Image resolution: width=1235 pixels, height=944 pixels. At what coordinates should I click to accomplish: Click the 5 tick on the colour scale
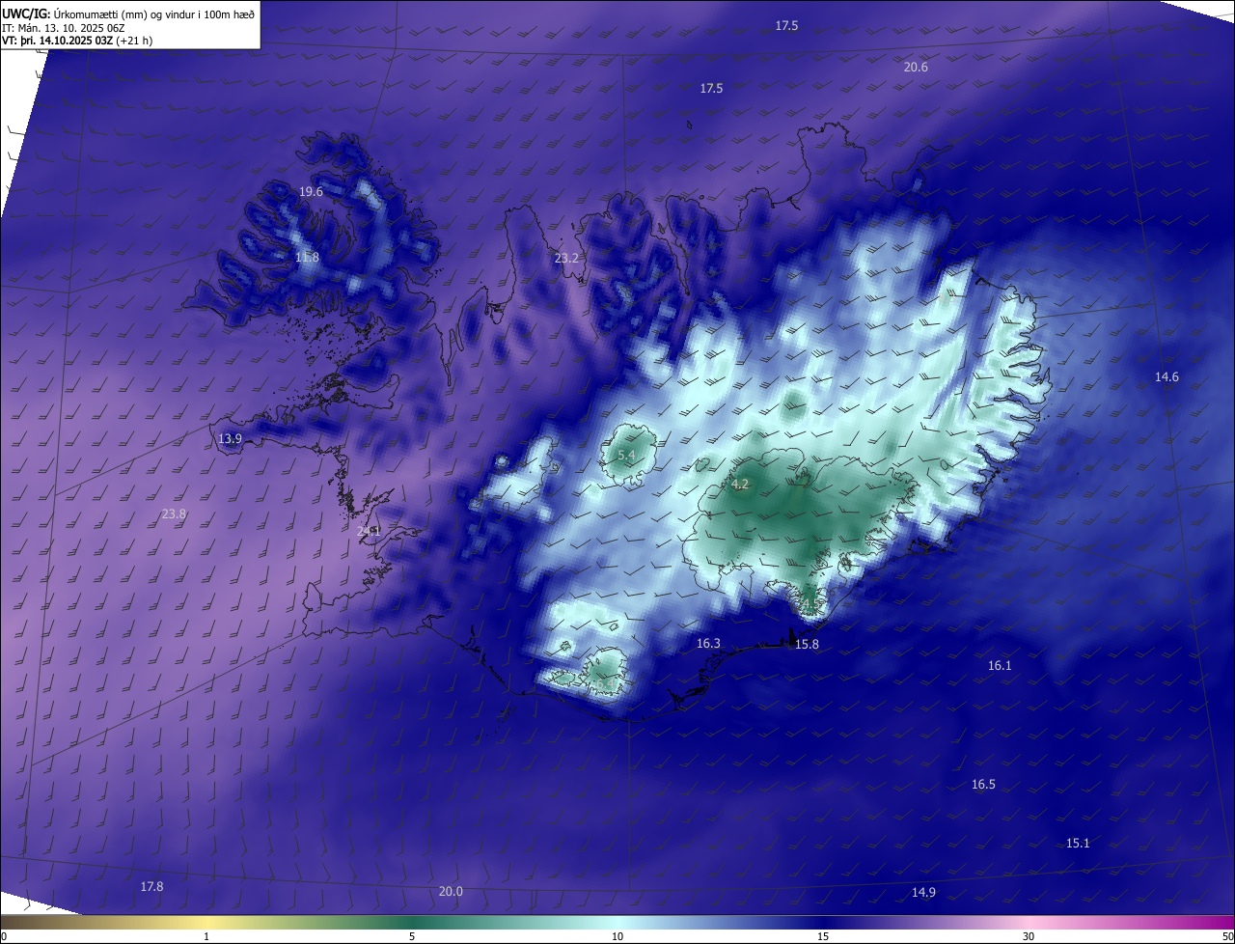(412, 936)
